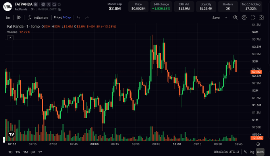Click the current price label $2.6M on axis
This screenshot has height=156, width=270.
[256, 72]
